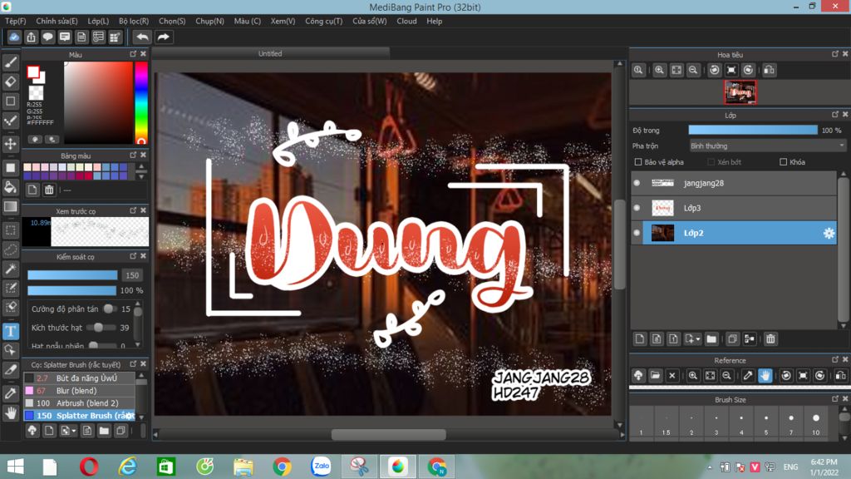
Task: Select the Lasso selection tool
Action: 10,249
